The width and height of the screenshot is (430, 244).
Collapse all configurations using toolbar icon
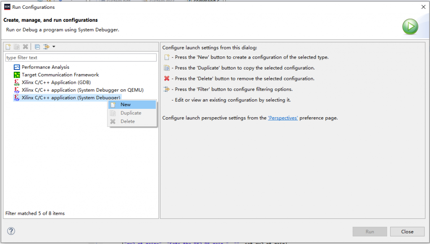point(37,47)
